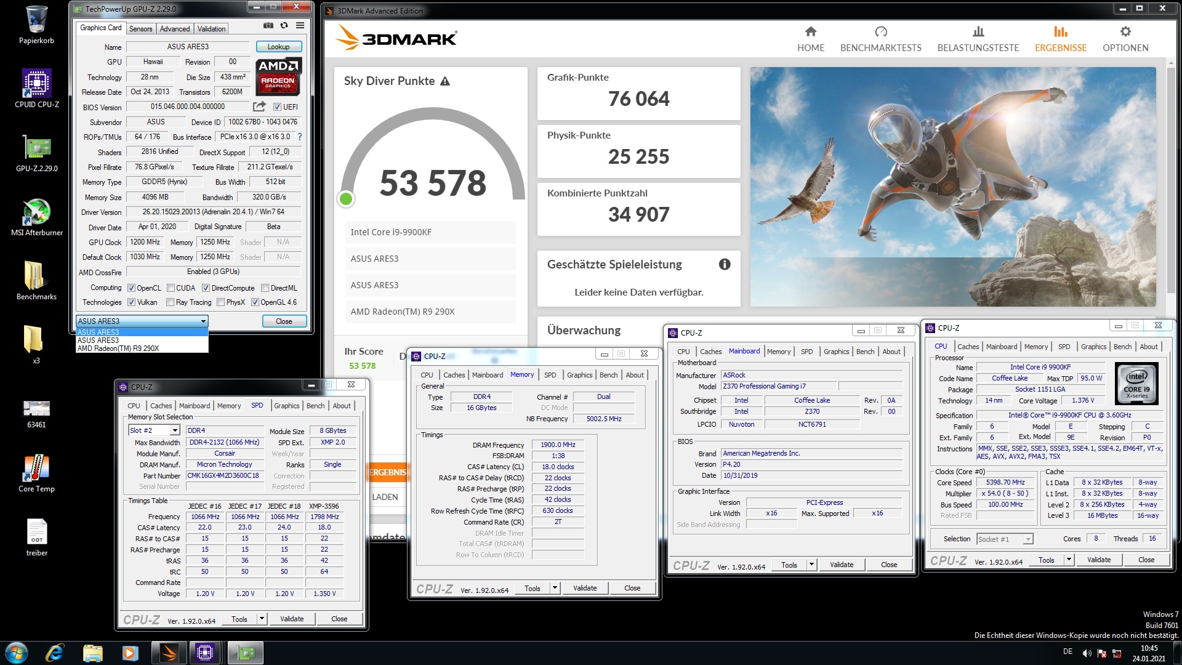Click the volume speaker tray icon
Viewport: 1182px width, 665px height.
pyautogui.click(x=1087, y=653)
